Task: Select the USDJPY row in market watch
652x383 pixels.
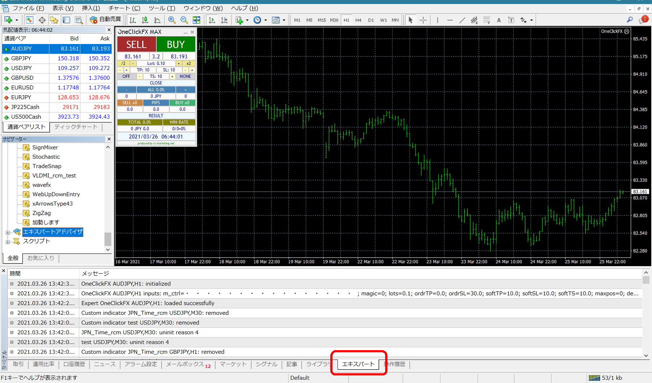Action: tap(22, 68)
